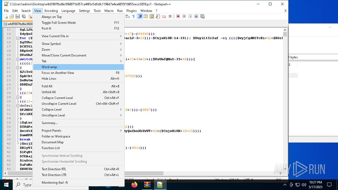
Task: Open the Plugins menu
Action: point(132,11)
